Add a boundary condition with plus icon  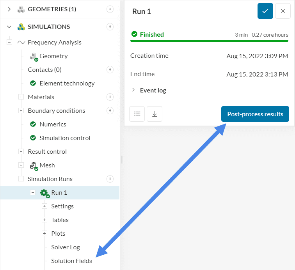(x=110, y=111)
